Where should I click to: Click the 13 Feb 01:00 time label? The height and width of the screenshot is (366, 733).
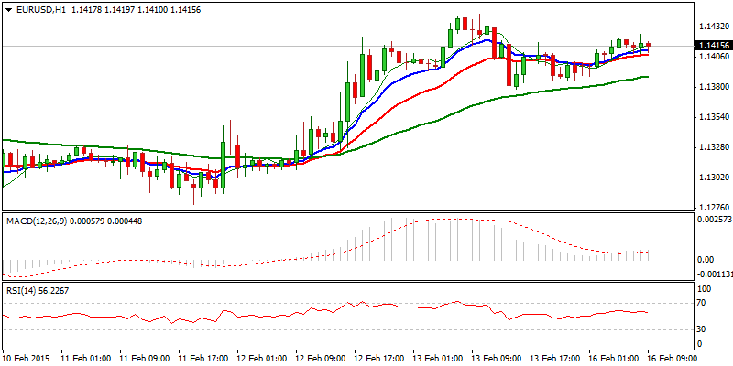tap(438, 358)
